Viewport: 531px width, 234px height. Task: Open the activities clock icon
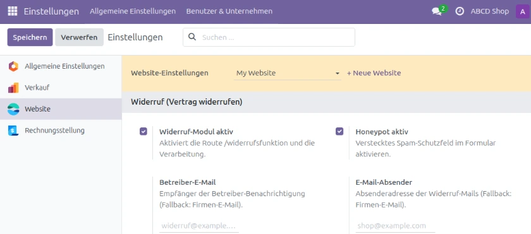pos(460,11)
